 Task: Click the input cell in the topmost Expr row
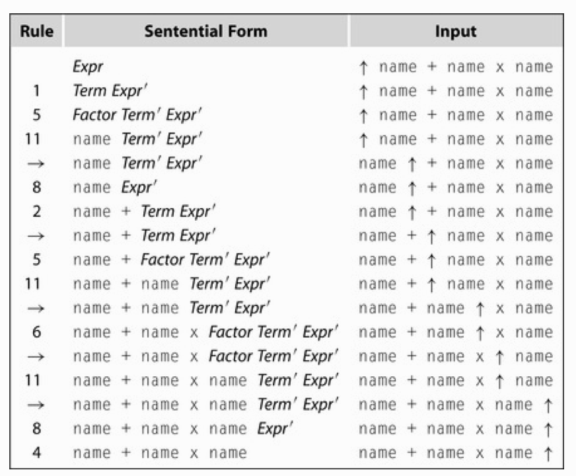tap(456, 67)
